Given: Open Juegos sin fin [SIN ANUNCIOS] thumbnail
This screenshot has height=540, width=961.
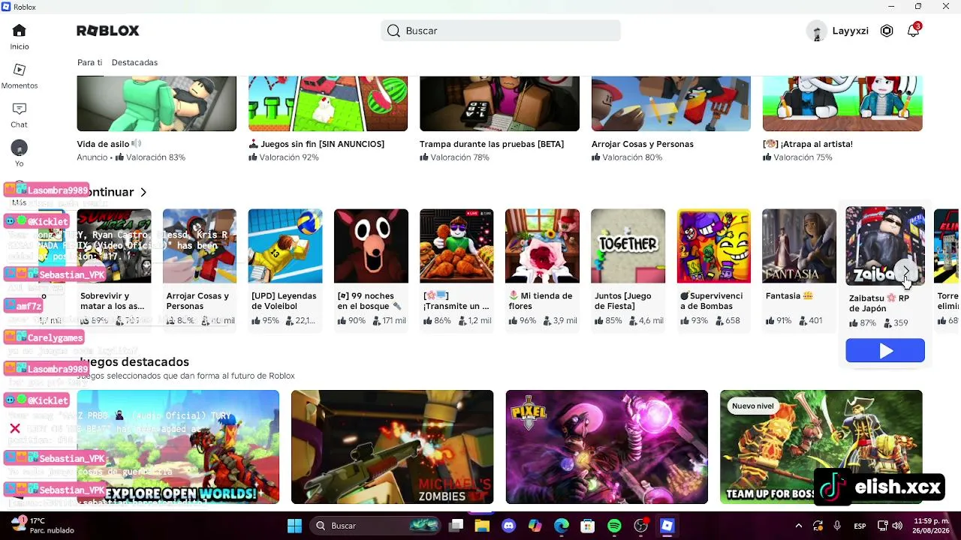Looking at the screenshot, I should pos(328,103).
